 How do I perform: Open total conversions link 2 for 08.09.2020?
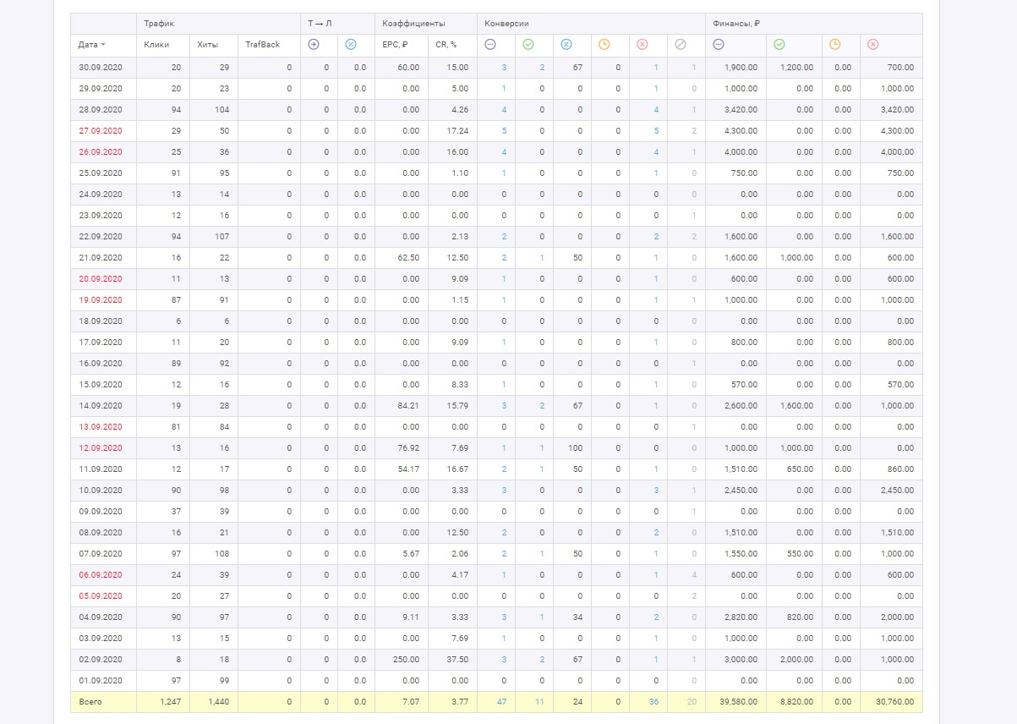tap(504, 532)
